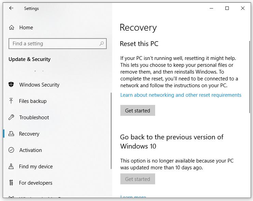This screenshot has width=253, height=201.
Task: Open Learn about networking and reset requirements link
Action: tap(181, 95)
